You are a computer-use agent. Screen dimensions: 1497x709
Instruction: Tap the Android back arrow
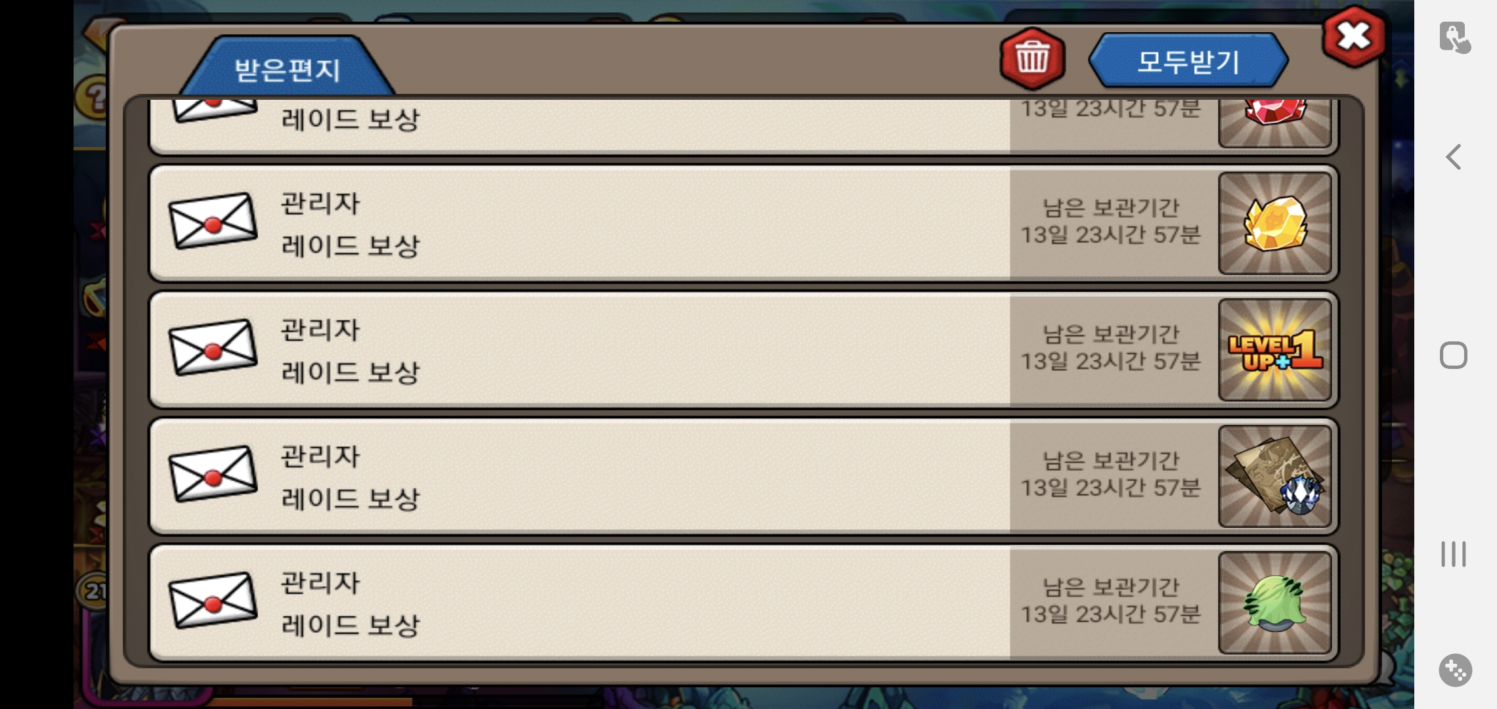tap(1454, 157)
